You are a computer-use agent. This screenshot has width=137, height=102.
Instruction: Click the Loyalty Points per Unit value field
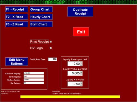(74, 64)
